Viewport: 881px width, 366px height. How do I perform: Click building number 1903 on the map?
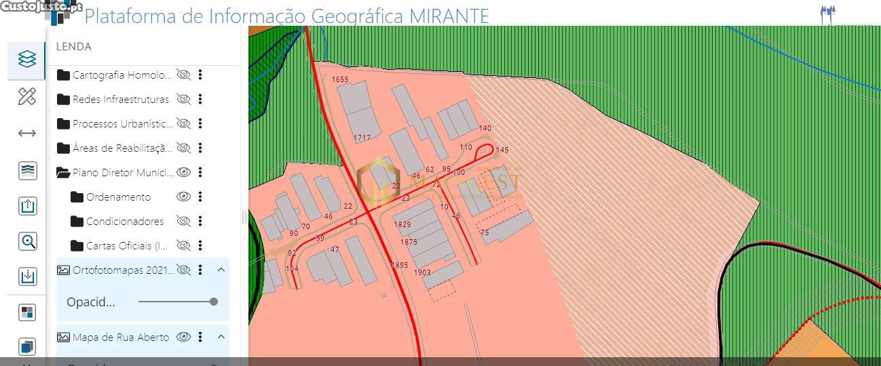pos(422,272)
